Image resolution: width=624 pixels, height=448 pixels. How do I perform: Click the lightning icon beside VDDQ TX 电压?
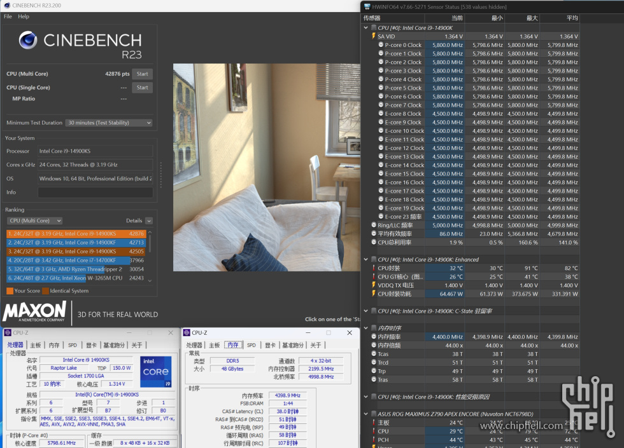click(x=373, y=285)
